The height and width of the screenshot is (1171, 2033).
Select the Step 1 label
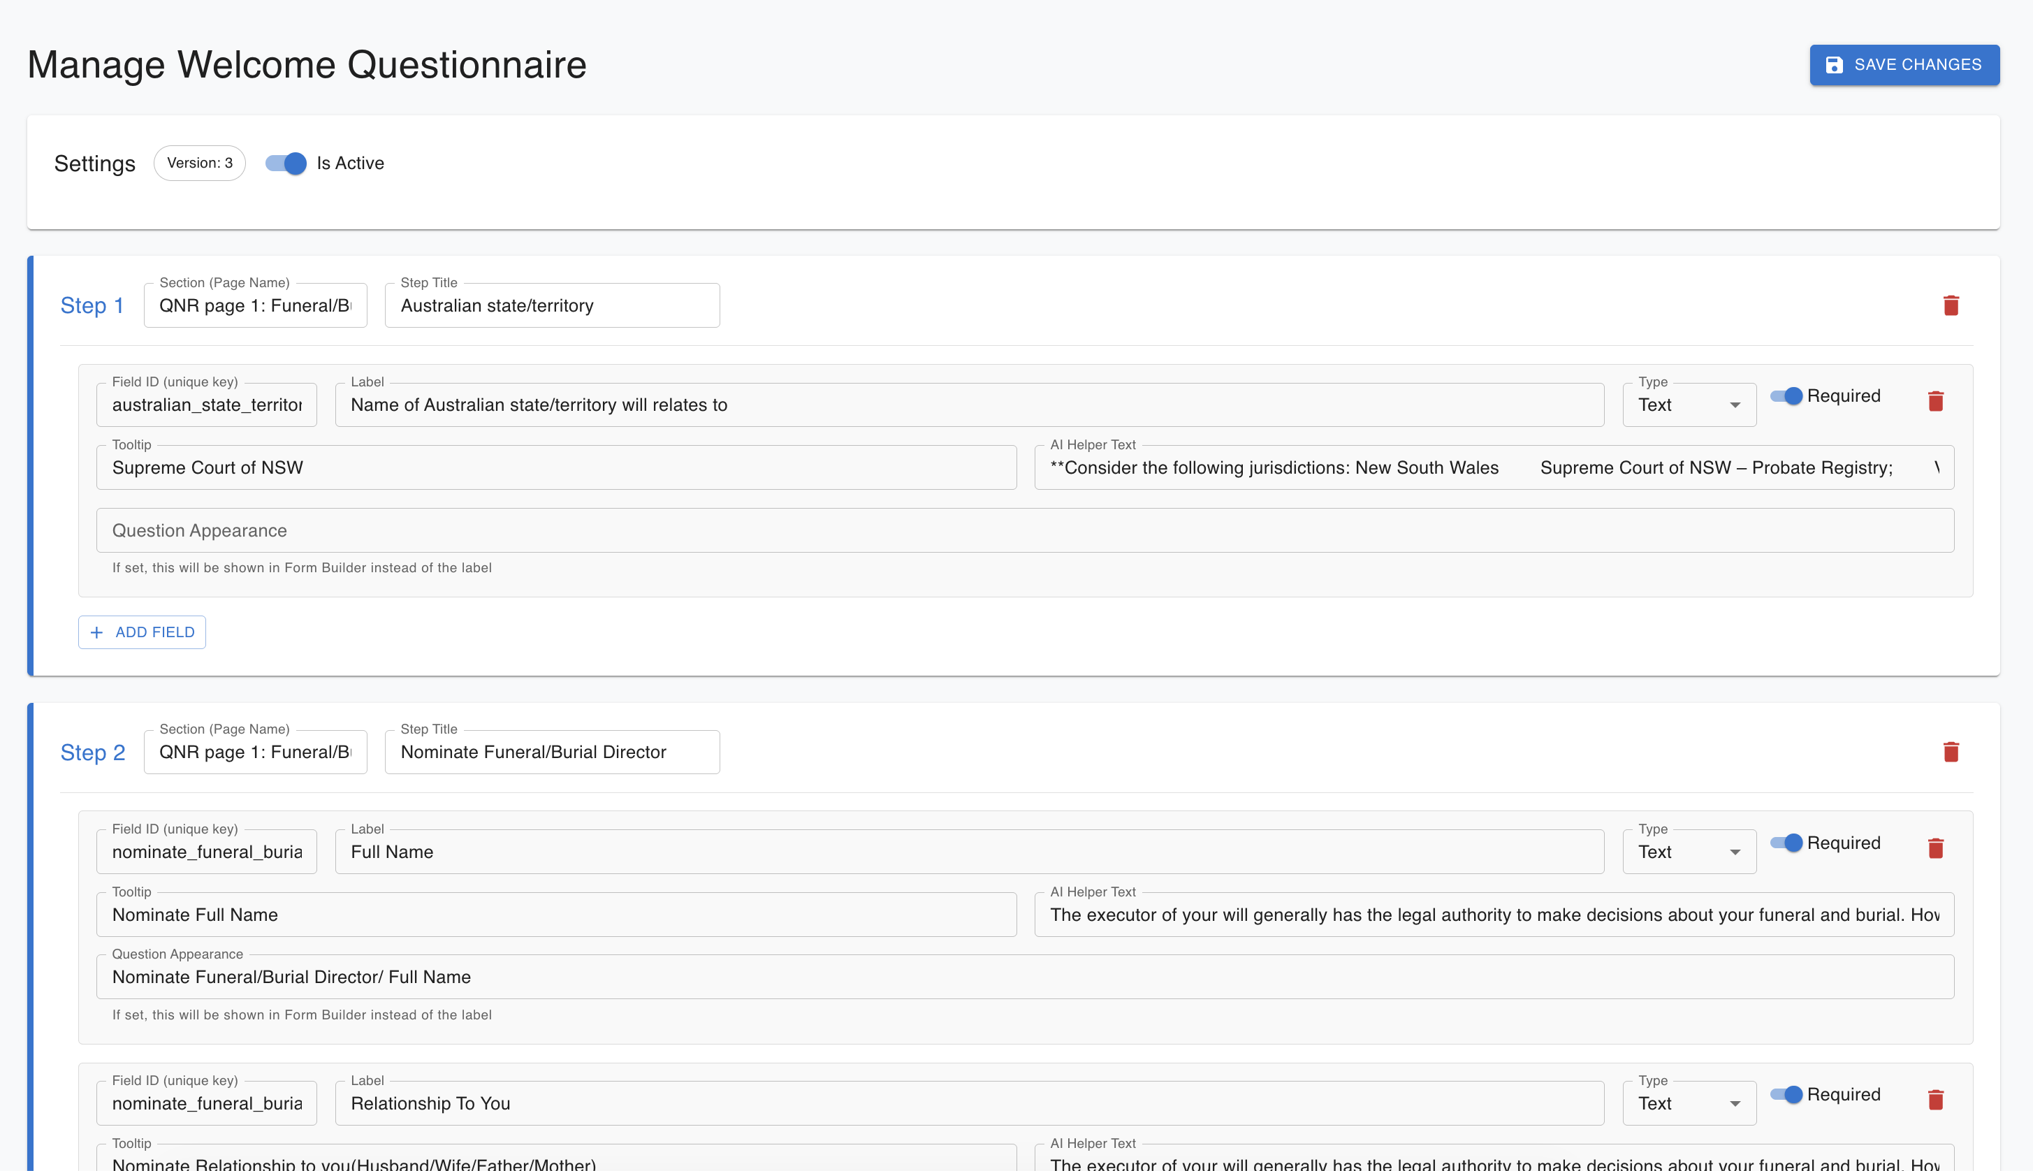point(92,305)
